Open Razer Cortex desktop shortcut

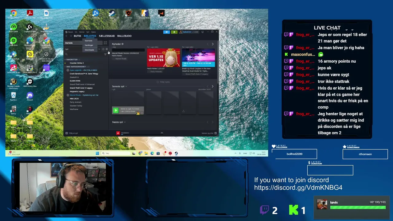13,27
